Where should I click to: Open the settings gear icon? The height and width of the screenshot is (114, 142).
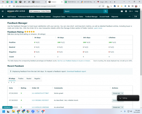126,11
